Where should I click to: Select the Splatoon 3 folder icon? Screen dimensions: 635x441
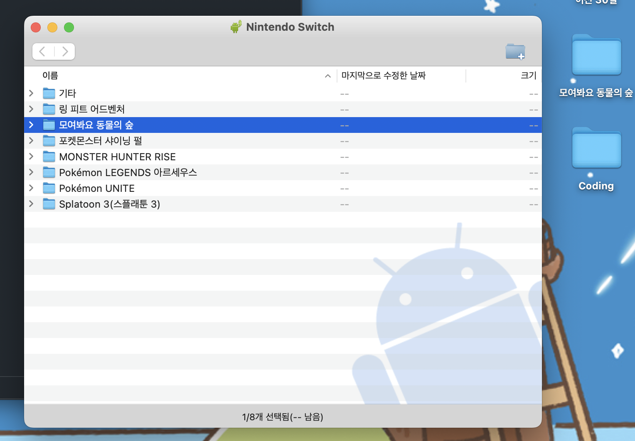coord(49,203)
